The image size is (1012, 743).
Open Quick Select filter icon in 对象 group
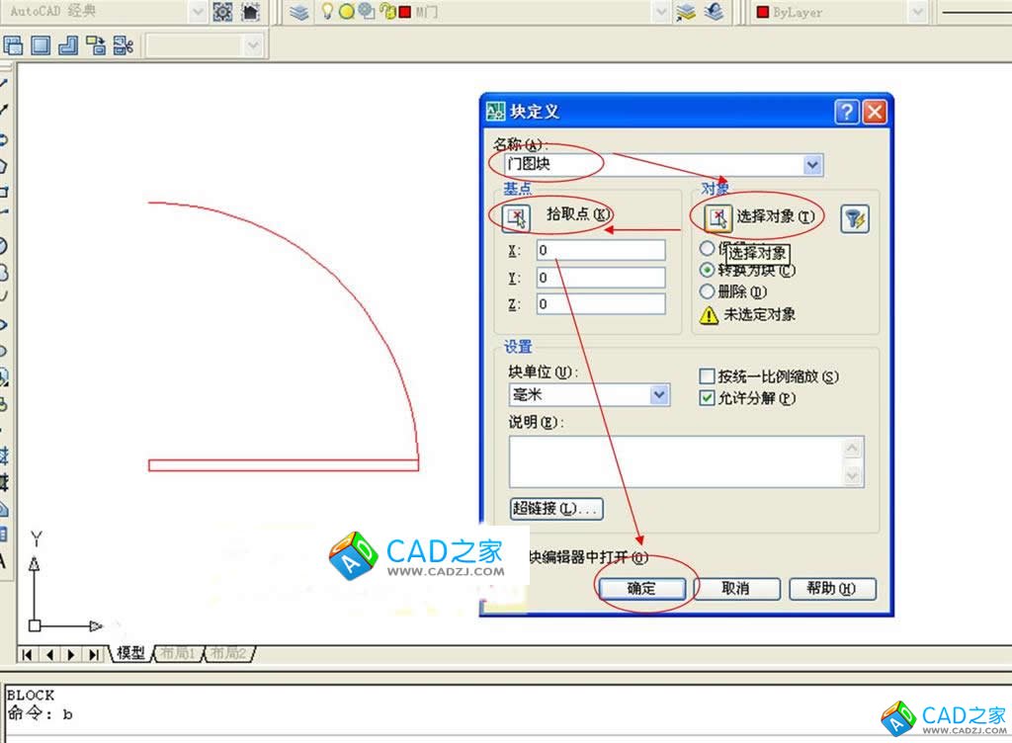[x=854, y=218]
